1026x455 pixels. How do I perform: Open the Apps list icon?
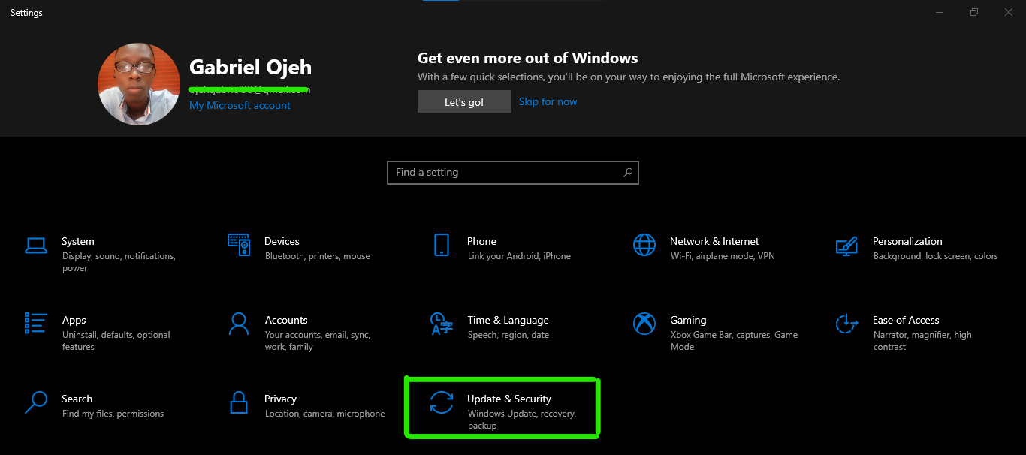click(36, 324)
